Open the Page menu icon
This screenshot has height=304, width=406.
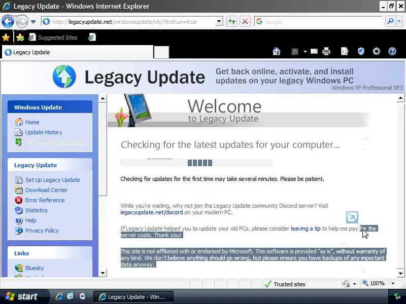345,52
